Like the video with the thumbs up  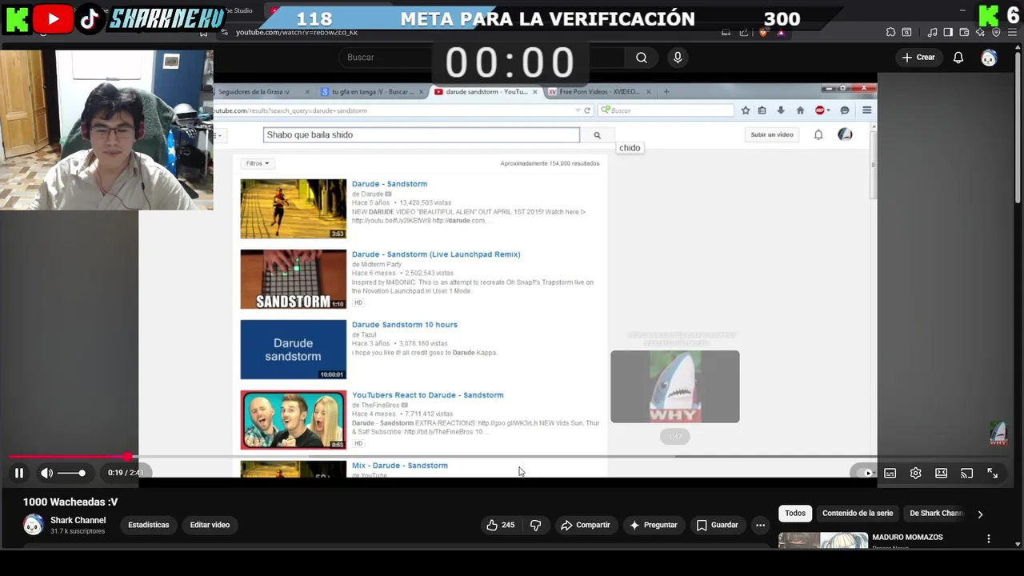[x=500, y=525]
